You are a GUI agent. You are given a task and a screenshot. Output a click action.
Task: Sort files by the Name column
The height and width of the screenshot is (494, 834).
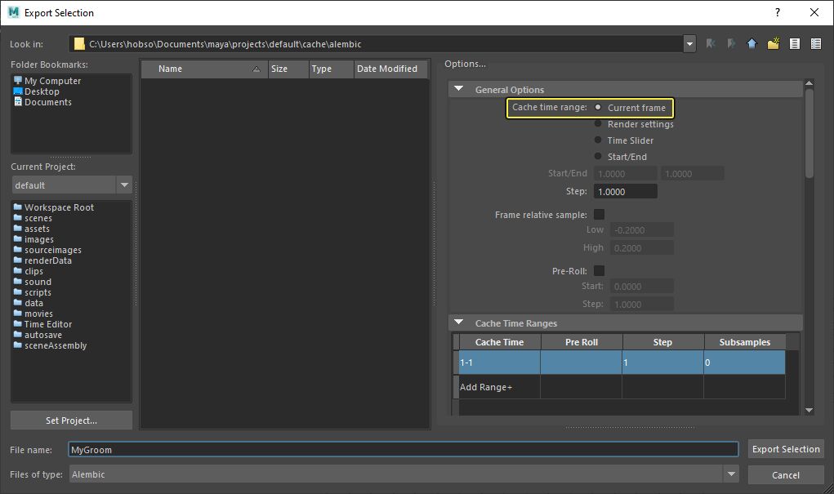click(x=170, y=69)
